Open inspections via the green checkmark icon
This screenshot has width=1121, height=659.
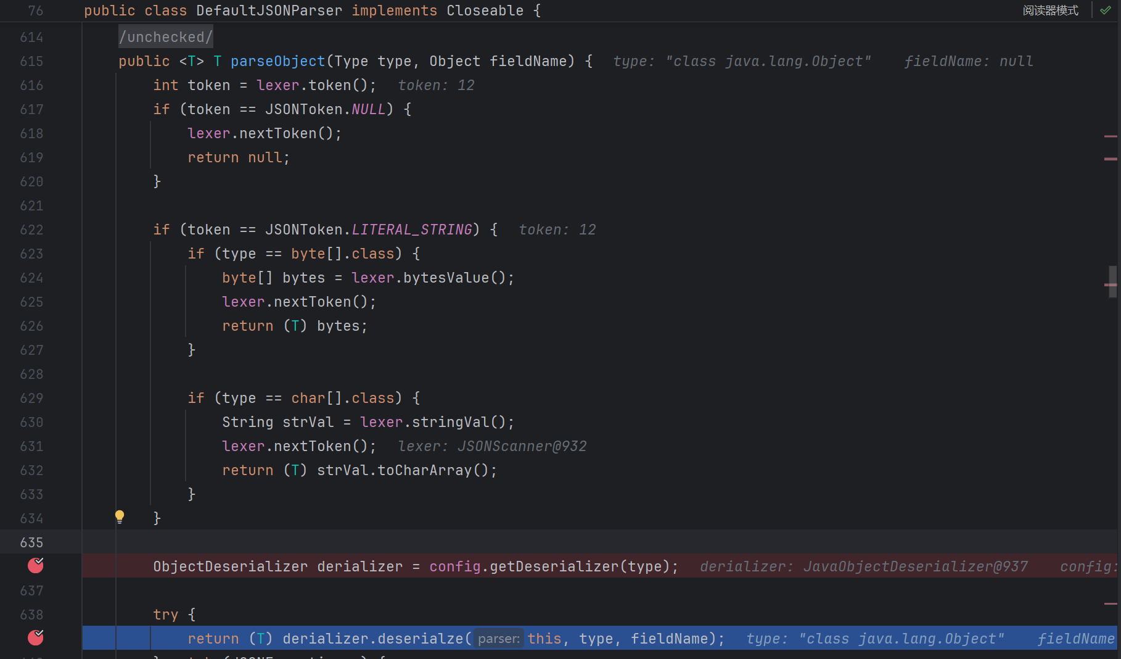(x=1106, y=10)
